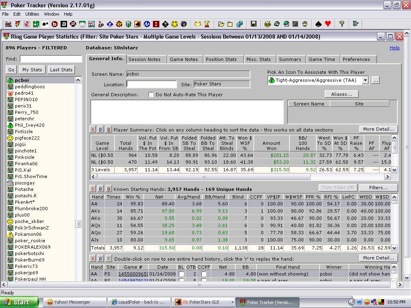Click the 'p' button beside Known Starting Hands
Viewport: 411px width, 308px height.
click(x=100, y=188)
